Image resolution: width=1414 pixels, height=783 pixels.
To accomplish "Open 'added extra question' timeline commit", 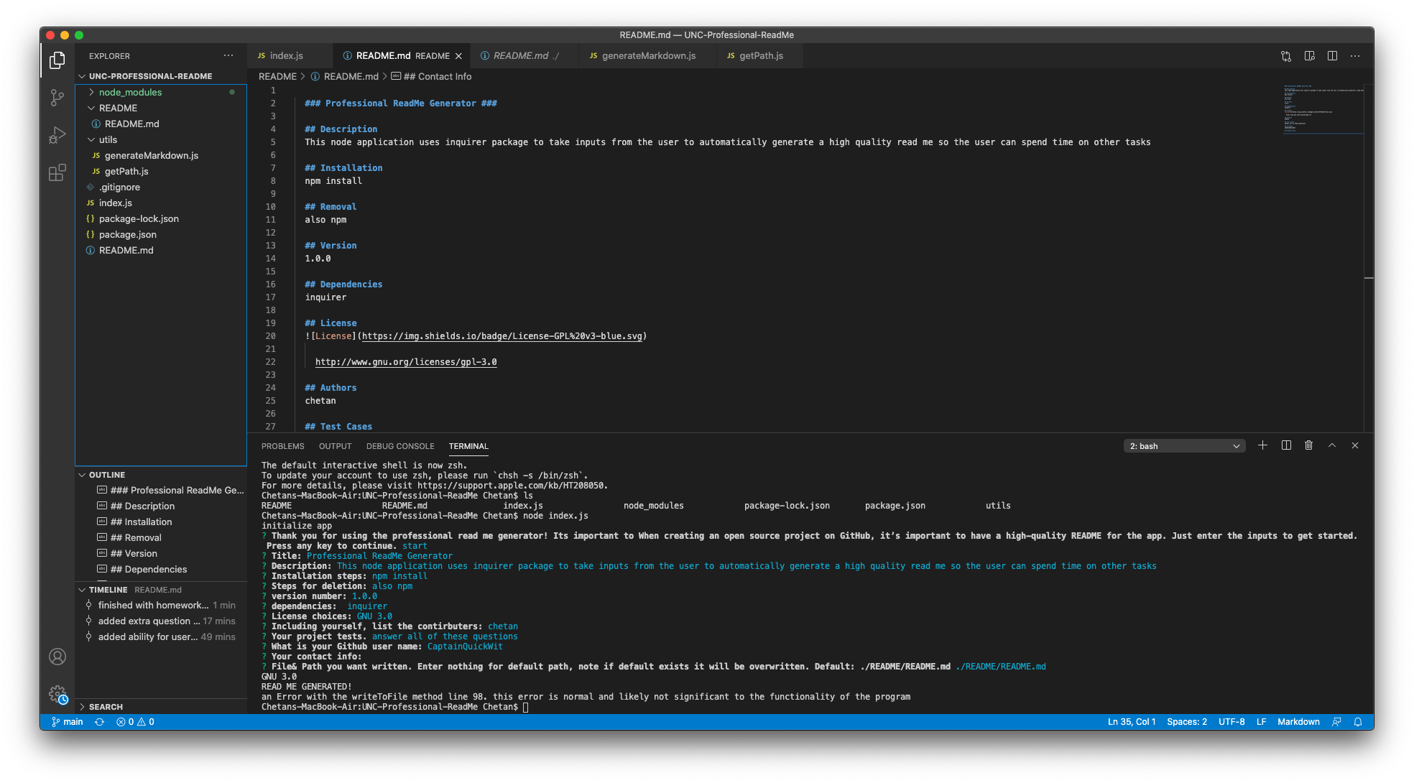I will point(161,621).
